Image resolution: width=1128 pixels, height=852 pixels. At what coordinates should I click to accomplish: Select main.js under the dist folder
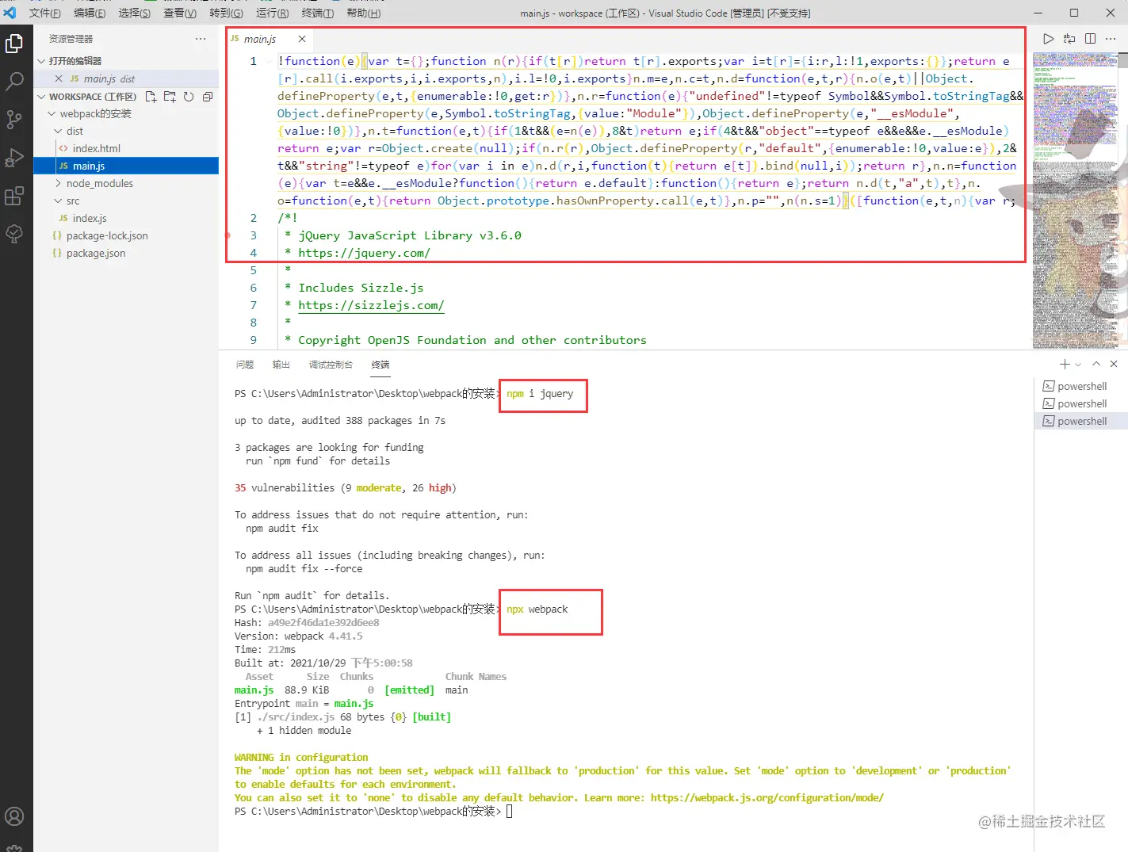[x=126, y=166]
